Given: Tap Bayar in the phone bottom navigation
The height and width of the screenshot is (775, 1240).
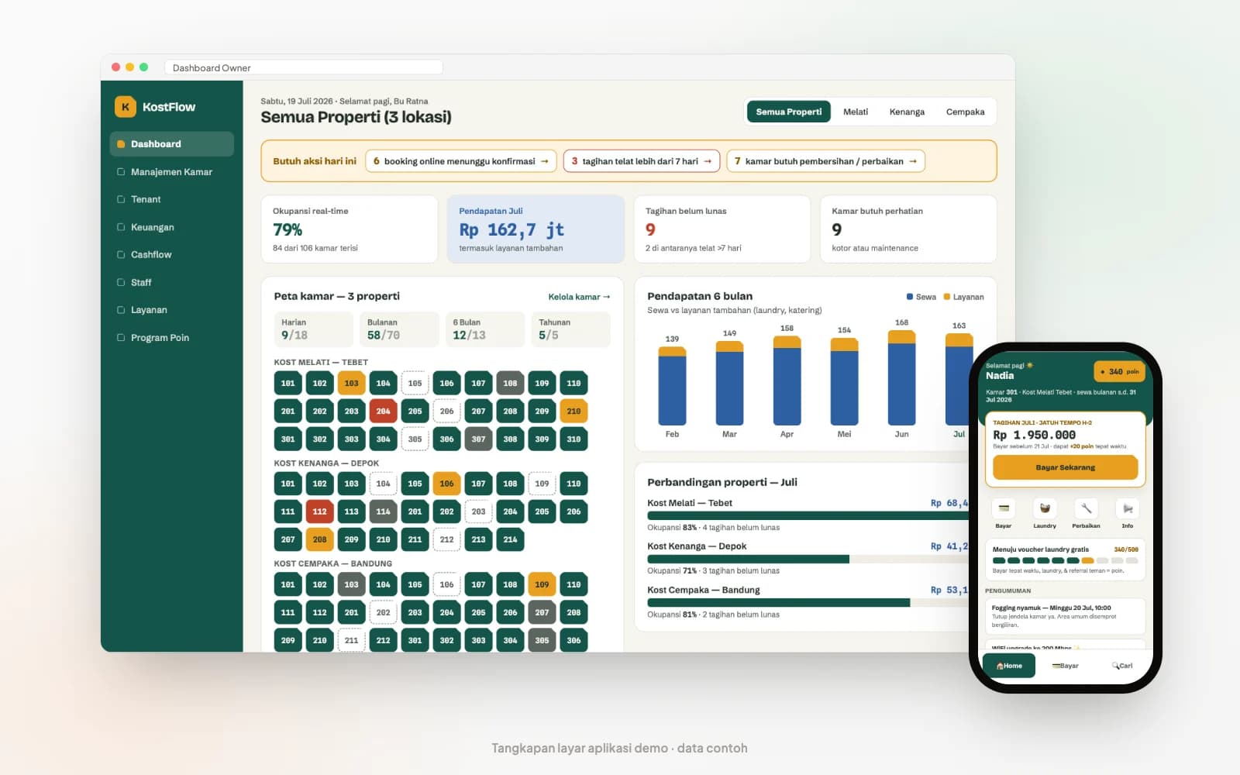Looking at the screenshot, I should click(1066, 666).
